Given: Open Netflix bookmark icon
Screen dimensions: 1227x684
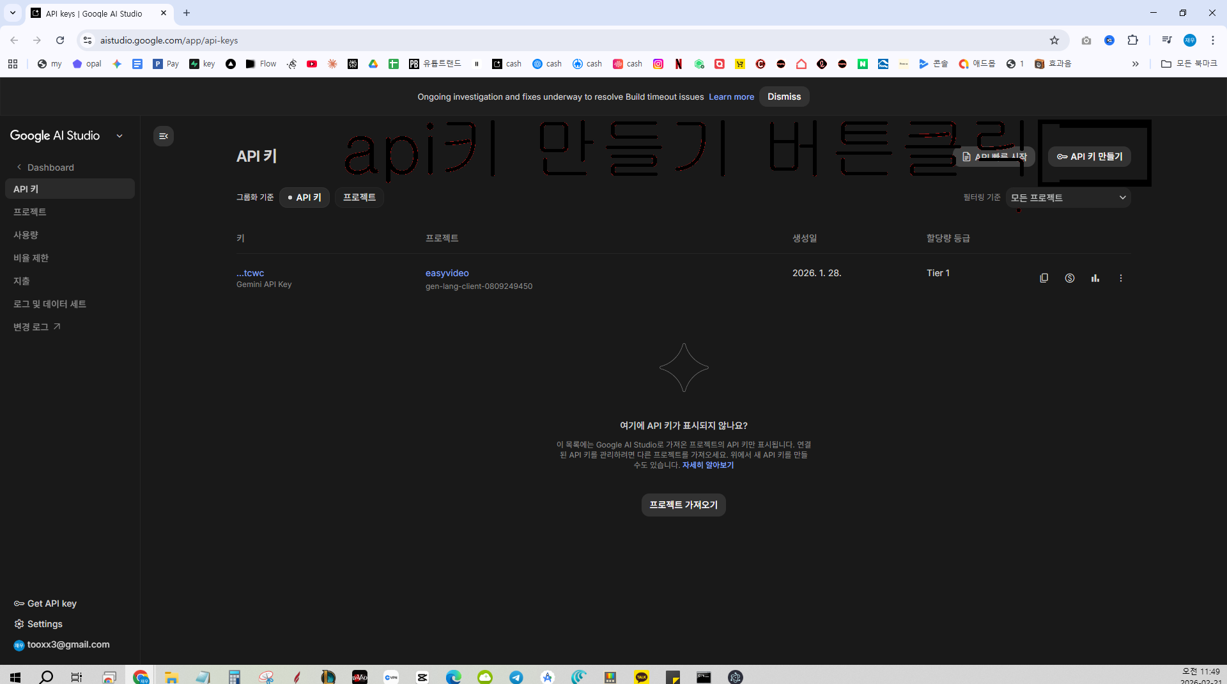Looking at the screenshot, I should coord(679,64).
